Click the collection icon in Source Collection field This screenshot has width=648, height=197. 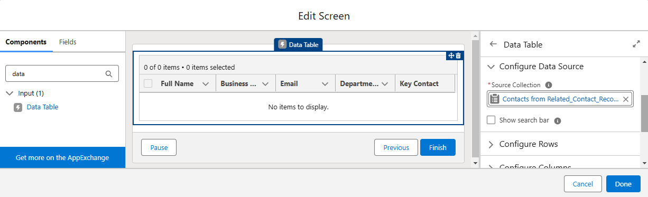click(495, 99)
